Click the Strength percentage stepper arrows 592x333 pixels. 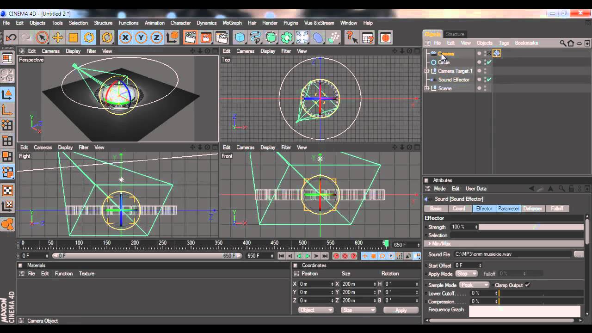[x=475, y=227]
